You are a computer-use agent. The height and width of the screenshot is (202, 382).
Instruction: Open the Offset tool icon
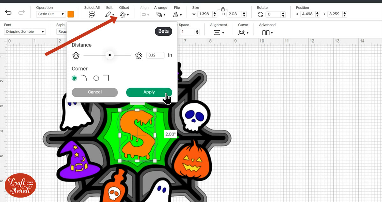tap(123, 15)
